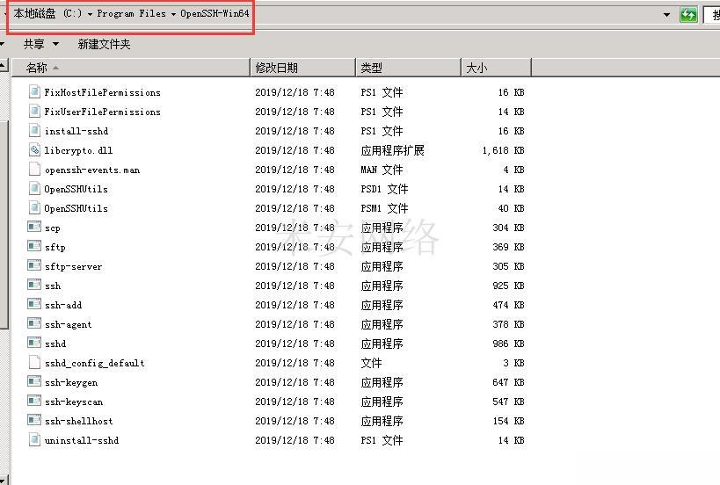Select the file name ssh-shellhost
The height and width of the screenshot is (485, 720).
pos(78,421)
